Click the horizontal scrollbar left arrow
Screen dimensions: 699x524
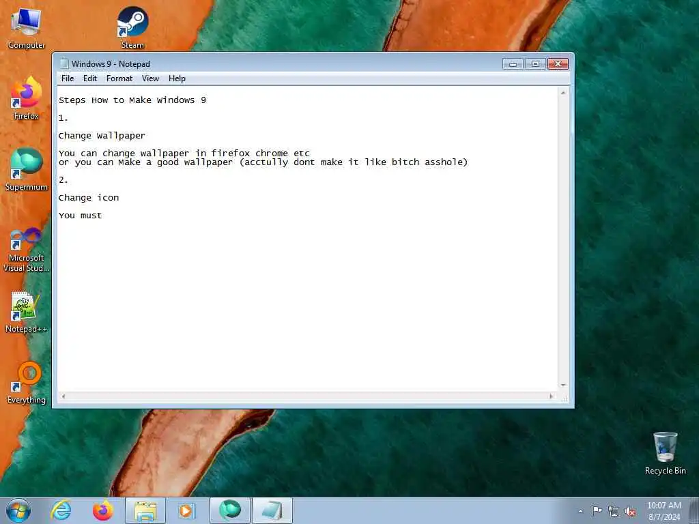63,396
